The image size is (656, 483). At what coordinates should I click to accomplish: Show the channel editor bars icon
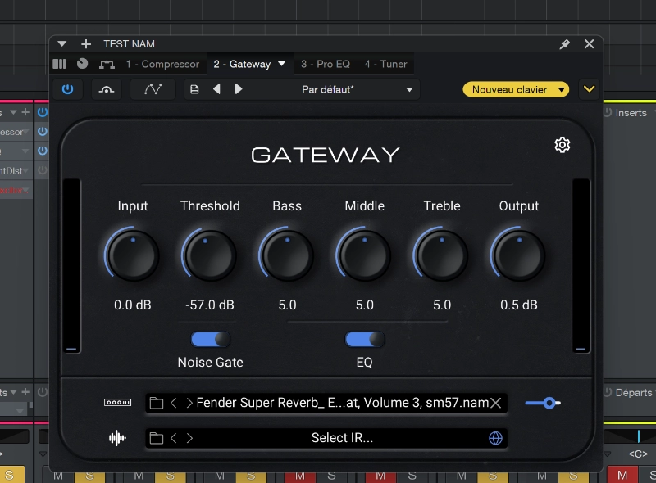click(x=59, y=64)
